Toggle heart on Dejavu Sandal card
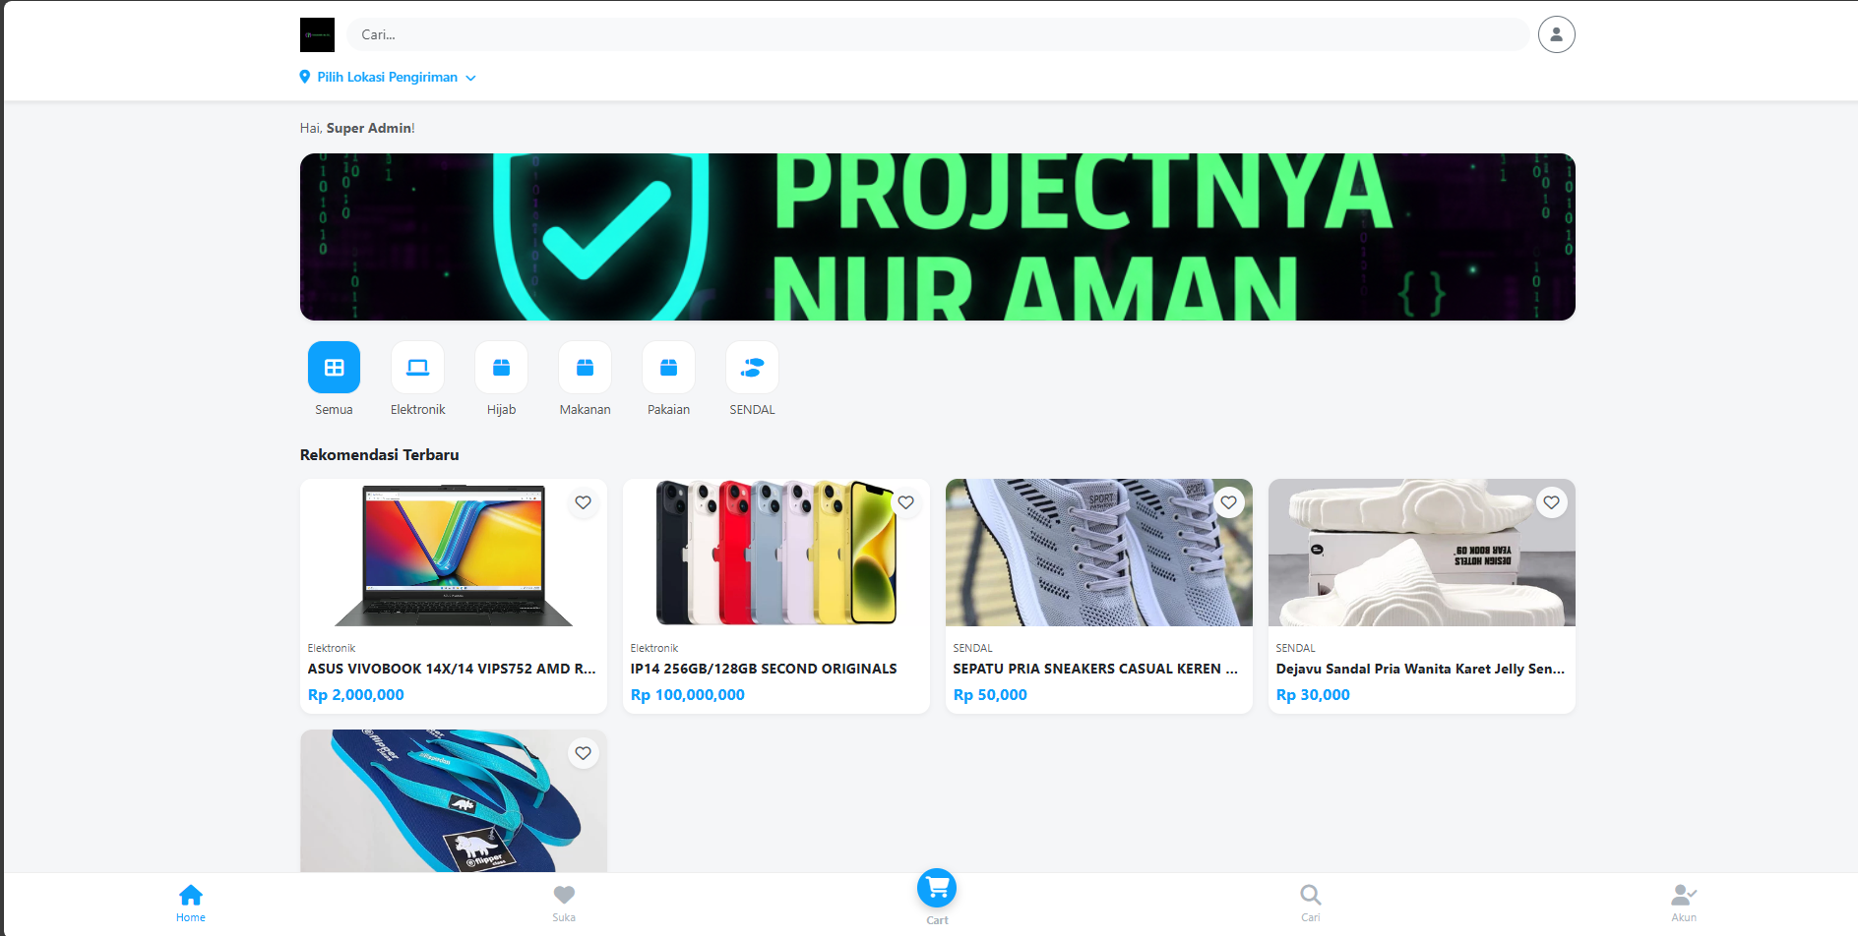The width and height of the screenshot is (1858, 936). 1552,502
